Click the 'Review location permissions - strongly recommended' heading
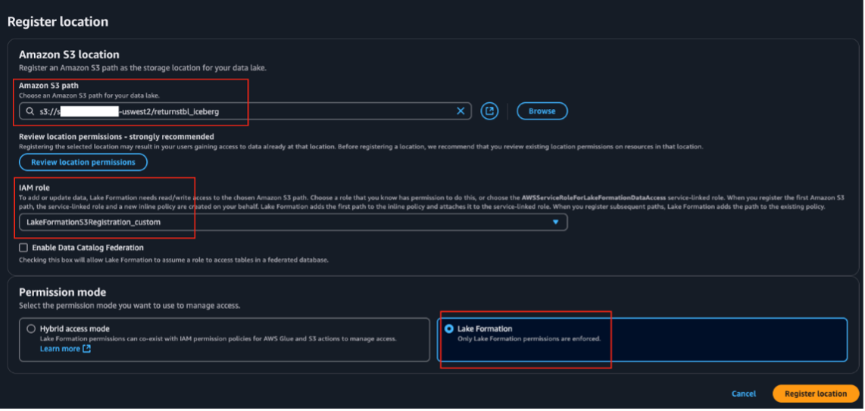The image size is (865, 411). (x=117, y=137)
